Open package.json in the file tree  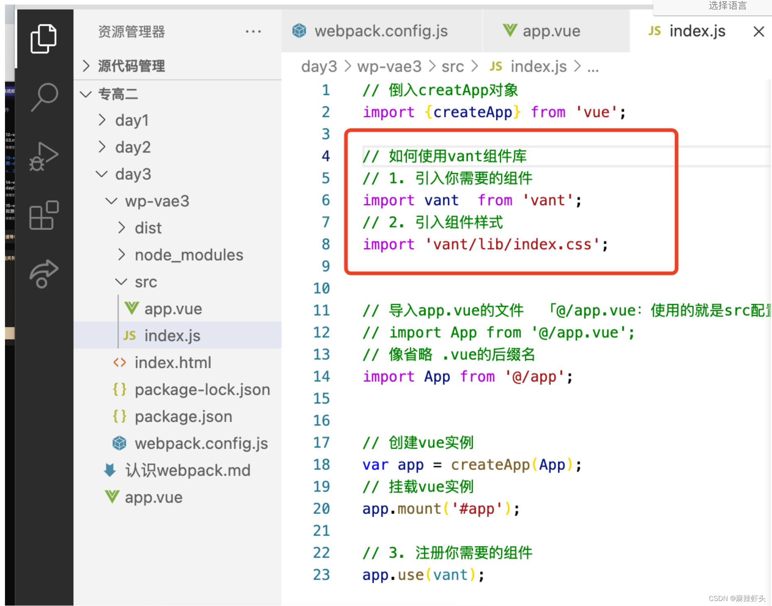(x=183, y=417)
